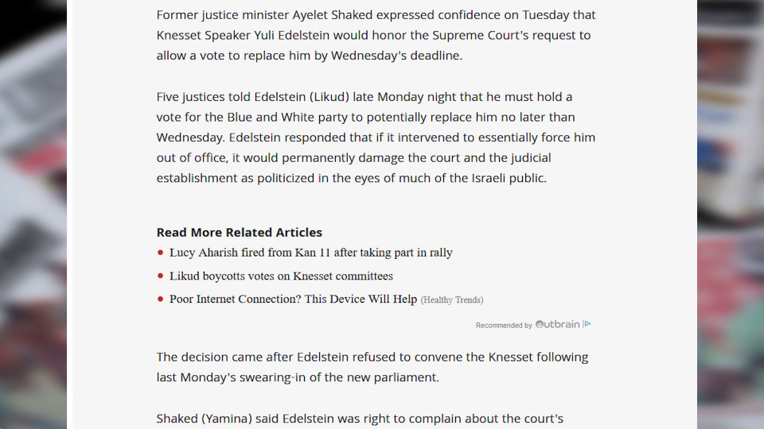Open the Lucy Aharish fired from Kan 11 article
The image size is (764, 429).
[311, 253]
